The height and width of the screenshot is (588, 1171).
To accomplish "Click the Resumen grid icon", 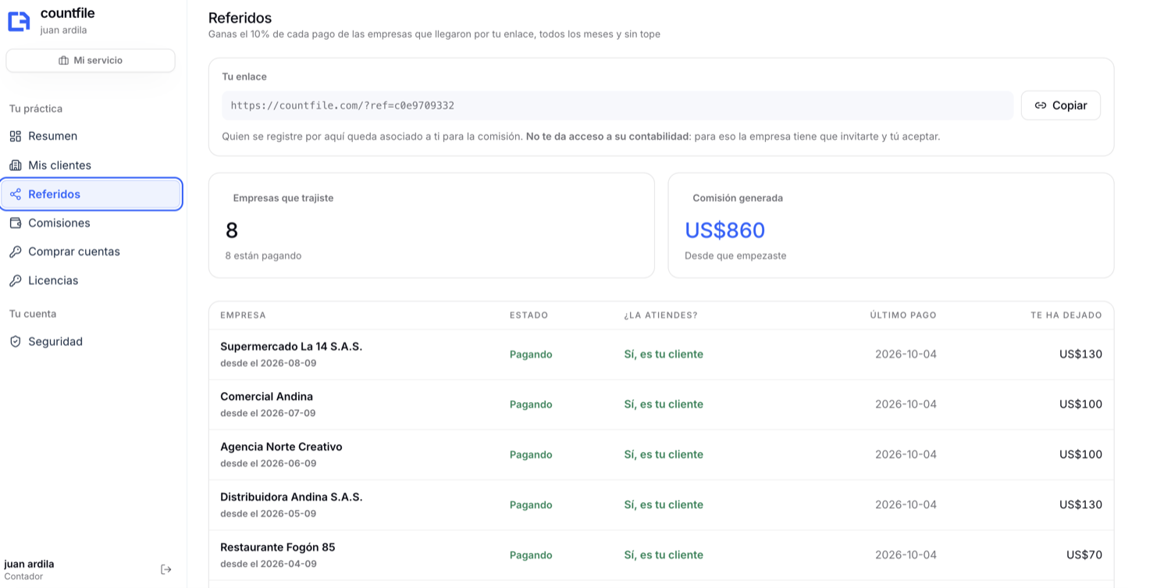I will pos(16,136).
